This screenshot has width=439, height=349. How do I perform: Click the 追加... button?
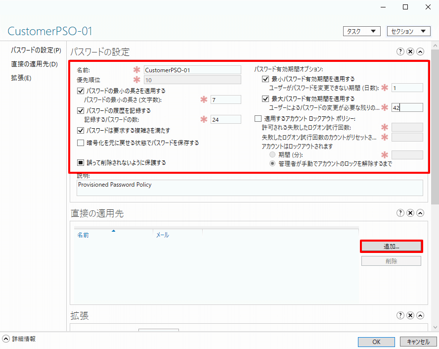391,247
